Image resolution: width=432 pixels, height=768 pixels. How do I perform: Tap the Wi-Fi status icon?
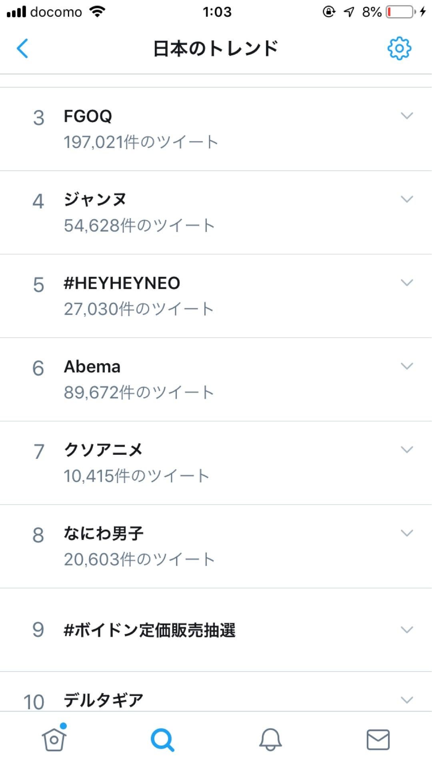click(x=97, y=12)
